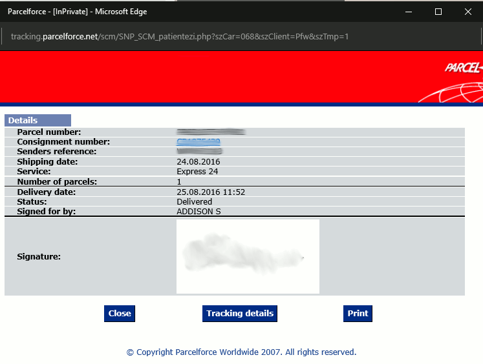The image size is (483, 364).
Task: Click the Service label
Action: coord(34,171)
